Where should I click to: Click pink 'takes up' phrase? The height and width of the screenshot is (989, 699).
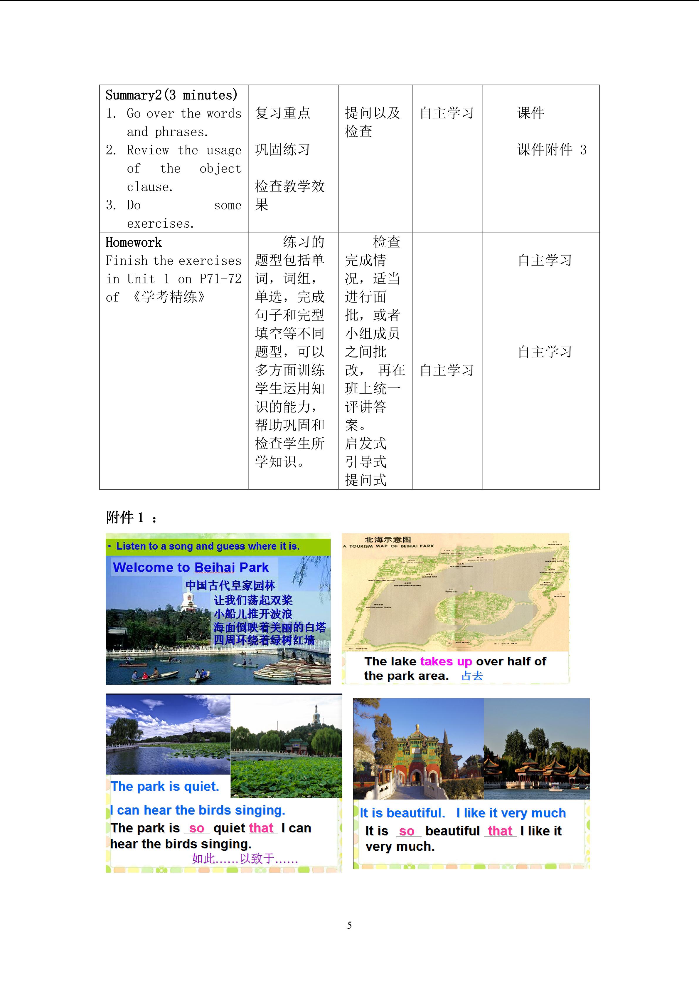click(x=446, y=661)
